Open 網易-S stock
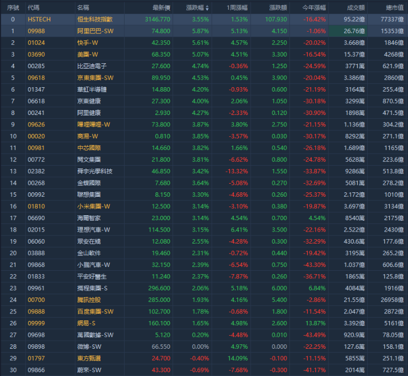Viewport: 408px width, 376px height. [86, 323]
